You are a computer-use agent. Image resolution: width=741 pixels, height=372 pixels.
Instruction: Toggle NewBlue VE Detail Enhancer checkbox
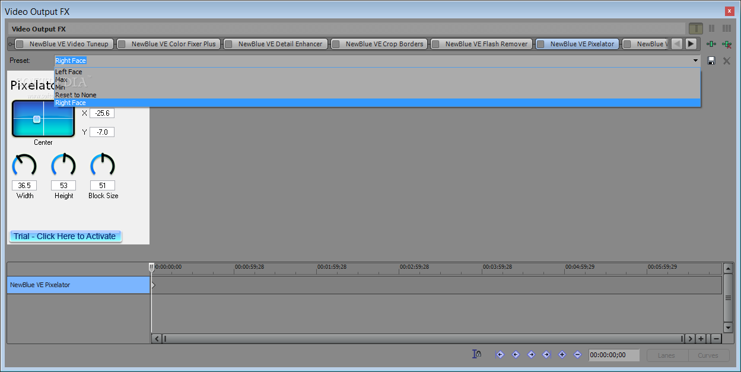point(228,44)
